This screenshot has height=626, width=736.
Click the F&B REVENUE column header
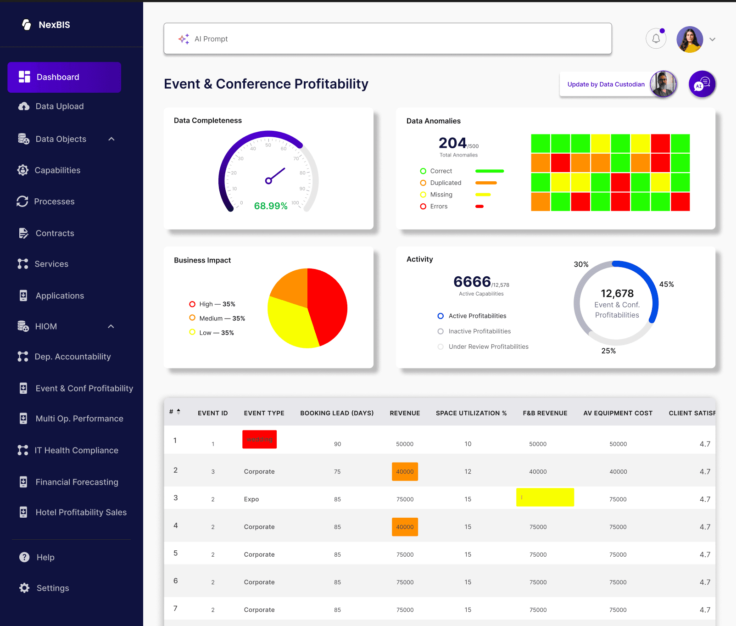click(x=545, y=413)
